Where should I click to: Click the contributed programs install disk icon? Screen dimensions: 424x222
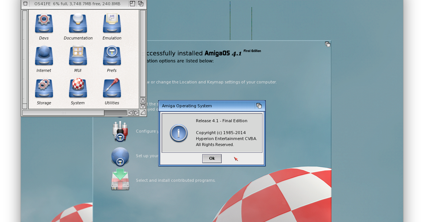click(120, 180)
